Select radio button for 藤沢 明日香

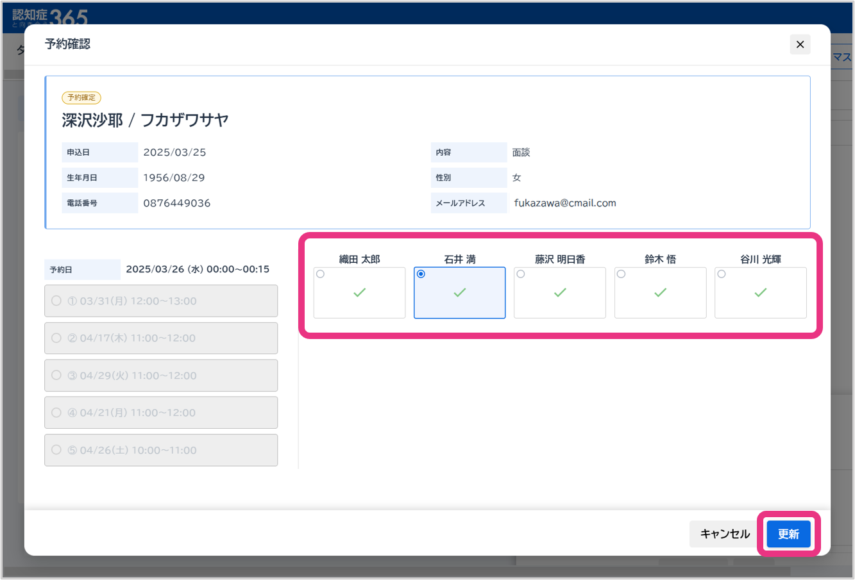point(521,274)
